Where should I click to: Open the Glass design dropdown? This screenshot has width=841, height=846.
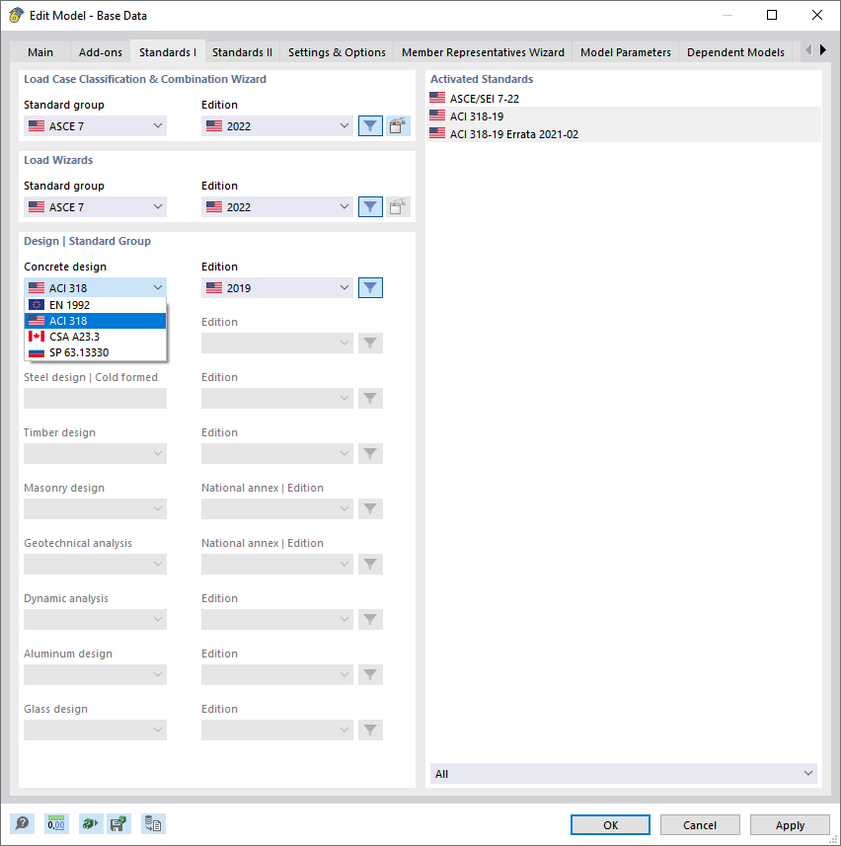click(x=95, y=730)
